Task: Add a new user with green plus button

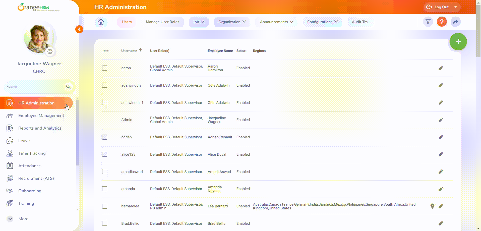Action: [458, 42]
